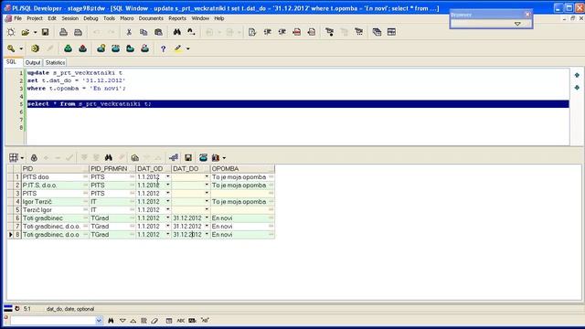Save the SQL file with the diskette icon
This screenshot has width=585, height=329.
coord(45,32)
